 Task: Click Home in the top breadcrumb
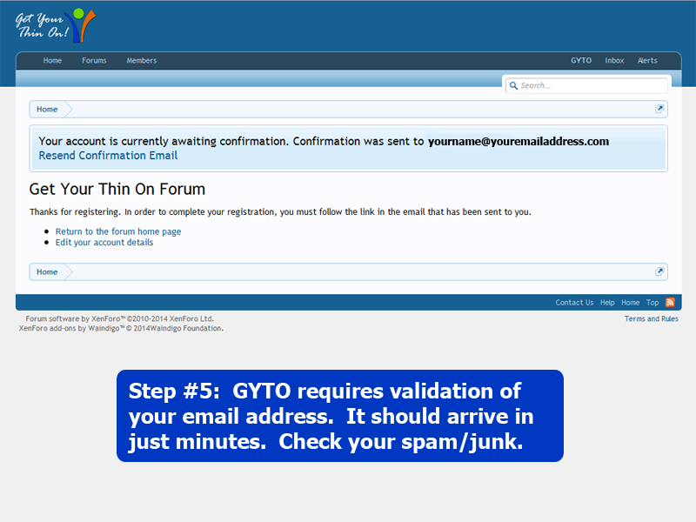(47, 110)
